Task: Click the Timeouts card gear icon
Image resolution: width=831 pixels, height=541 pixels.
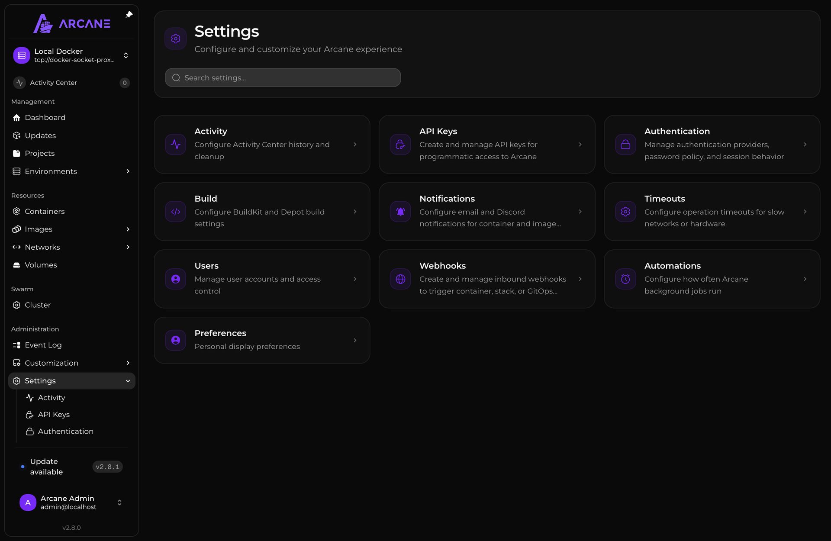Action: tap(625, 212)
